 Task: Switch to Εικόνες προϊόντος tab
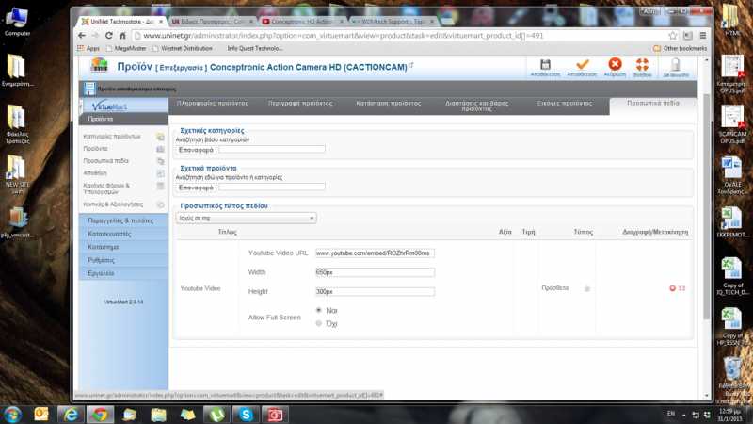[564, 104]
